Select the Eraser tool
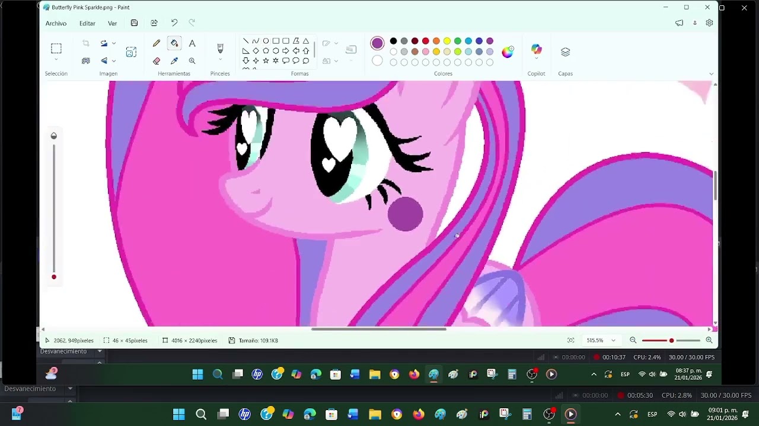759x426 pixels. pos(157,61)
